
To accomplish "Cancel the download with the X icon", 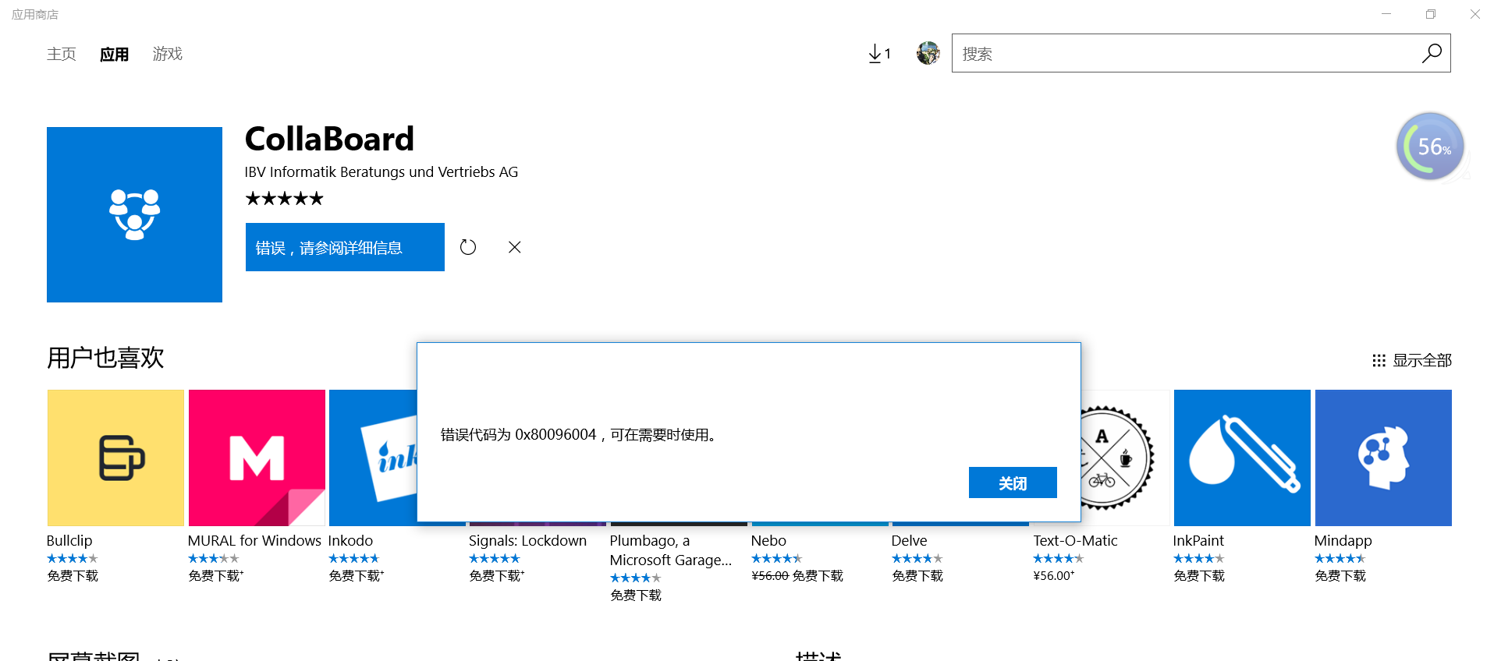I will pos(514,247).
